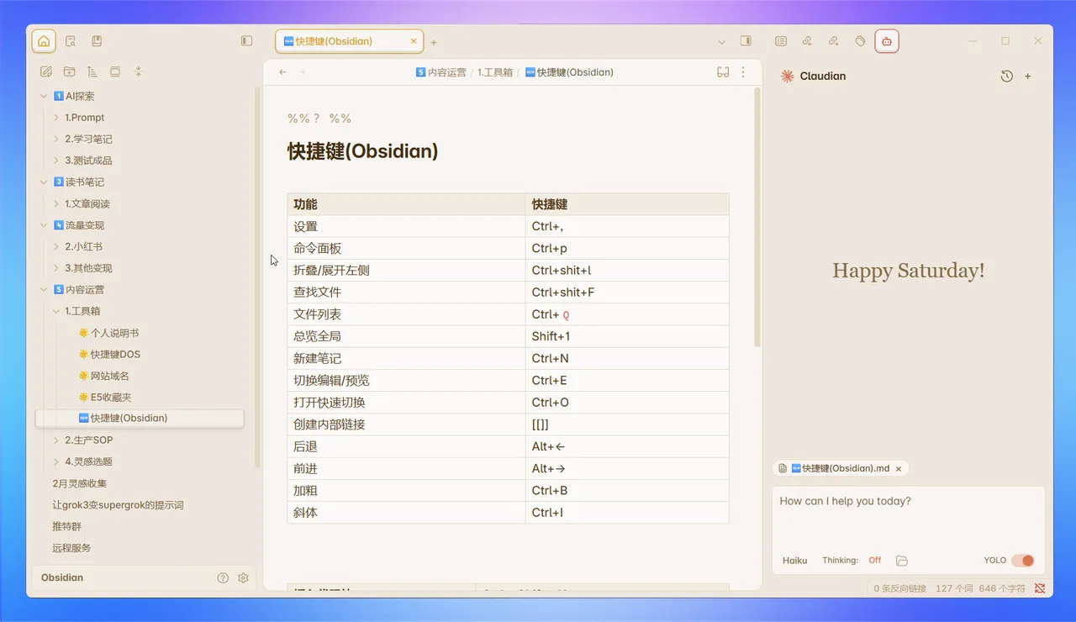Image resolution: width=1076 pixels, height=622 pixels.
Task: Open the backlinks panel icon
Action: coord(807,41)
